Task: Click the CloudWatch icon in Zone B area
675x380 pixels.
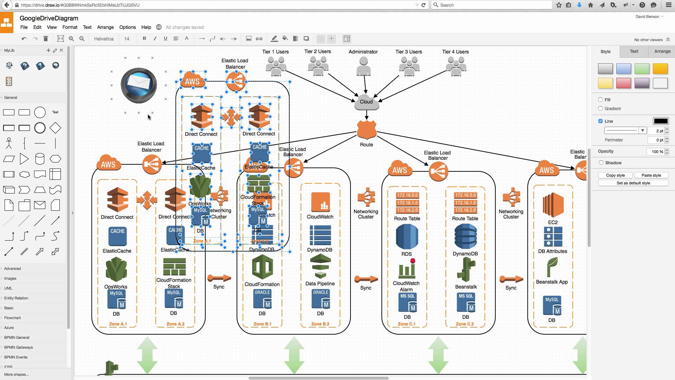Action: pos(320,202)
